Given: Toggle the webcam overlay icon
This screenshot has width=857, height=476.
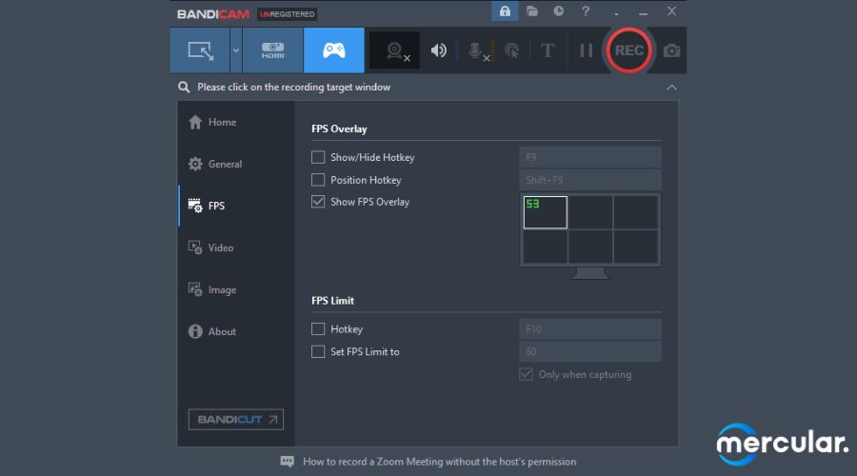Looking at the screenshot, I should [395, 50].
